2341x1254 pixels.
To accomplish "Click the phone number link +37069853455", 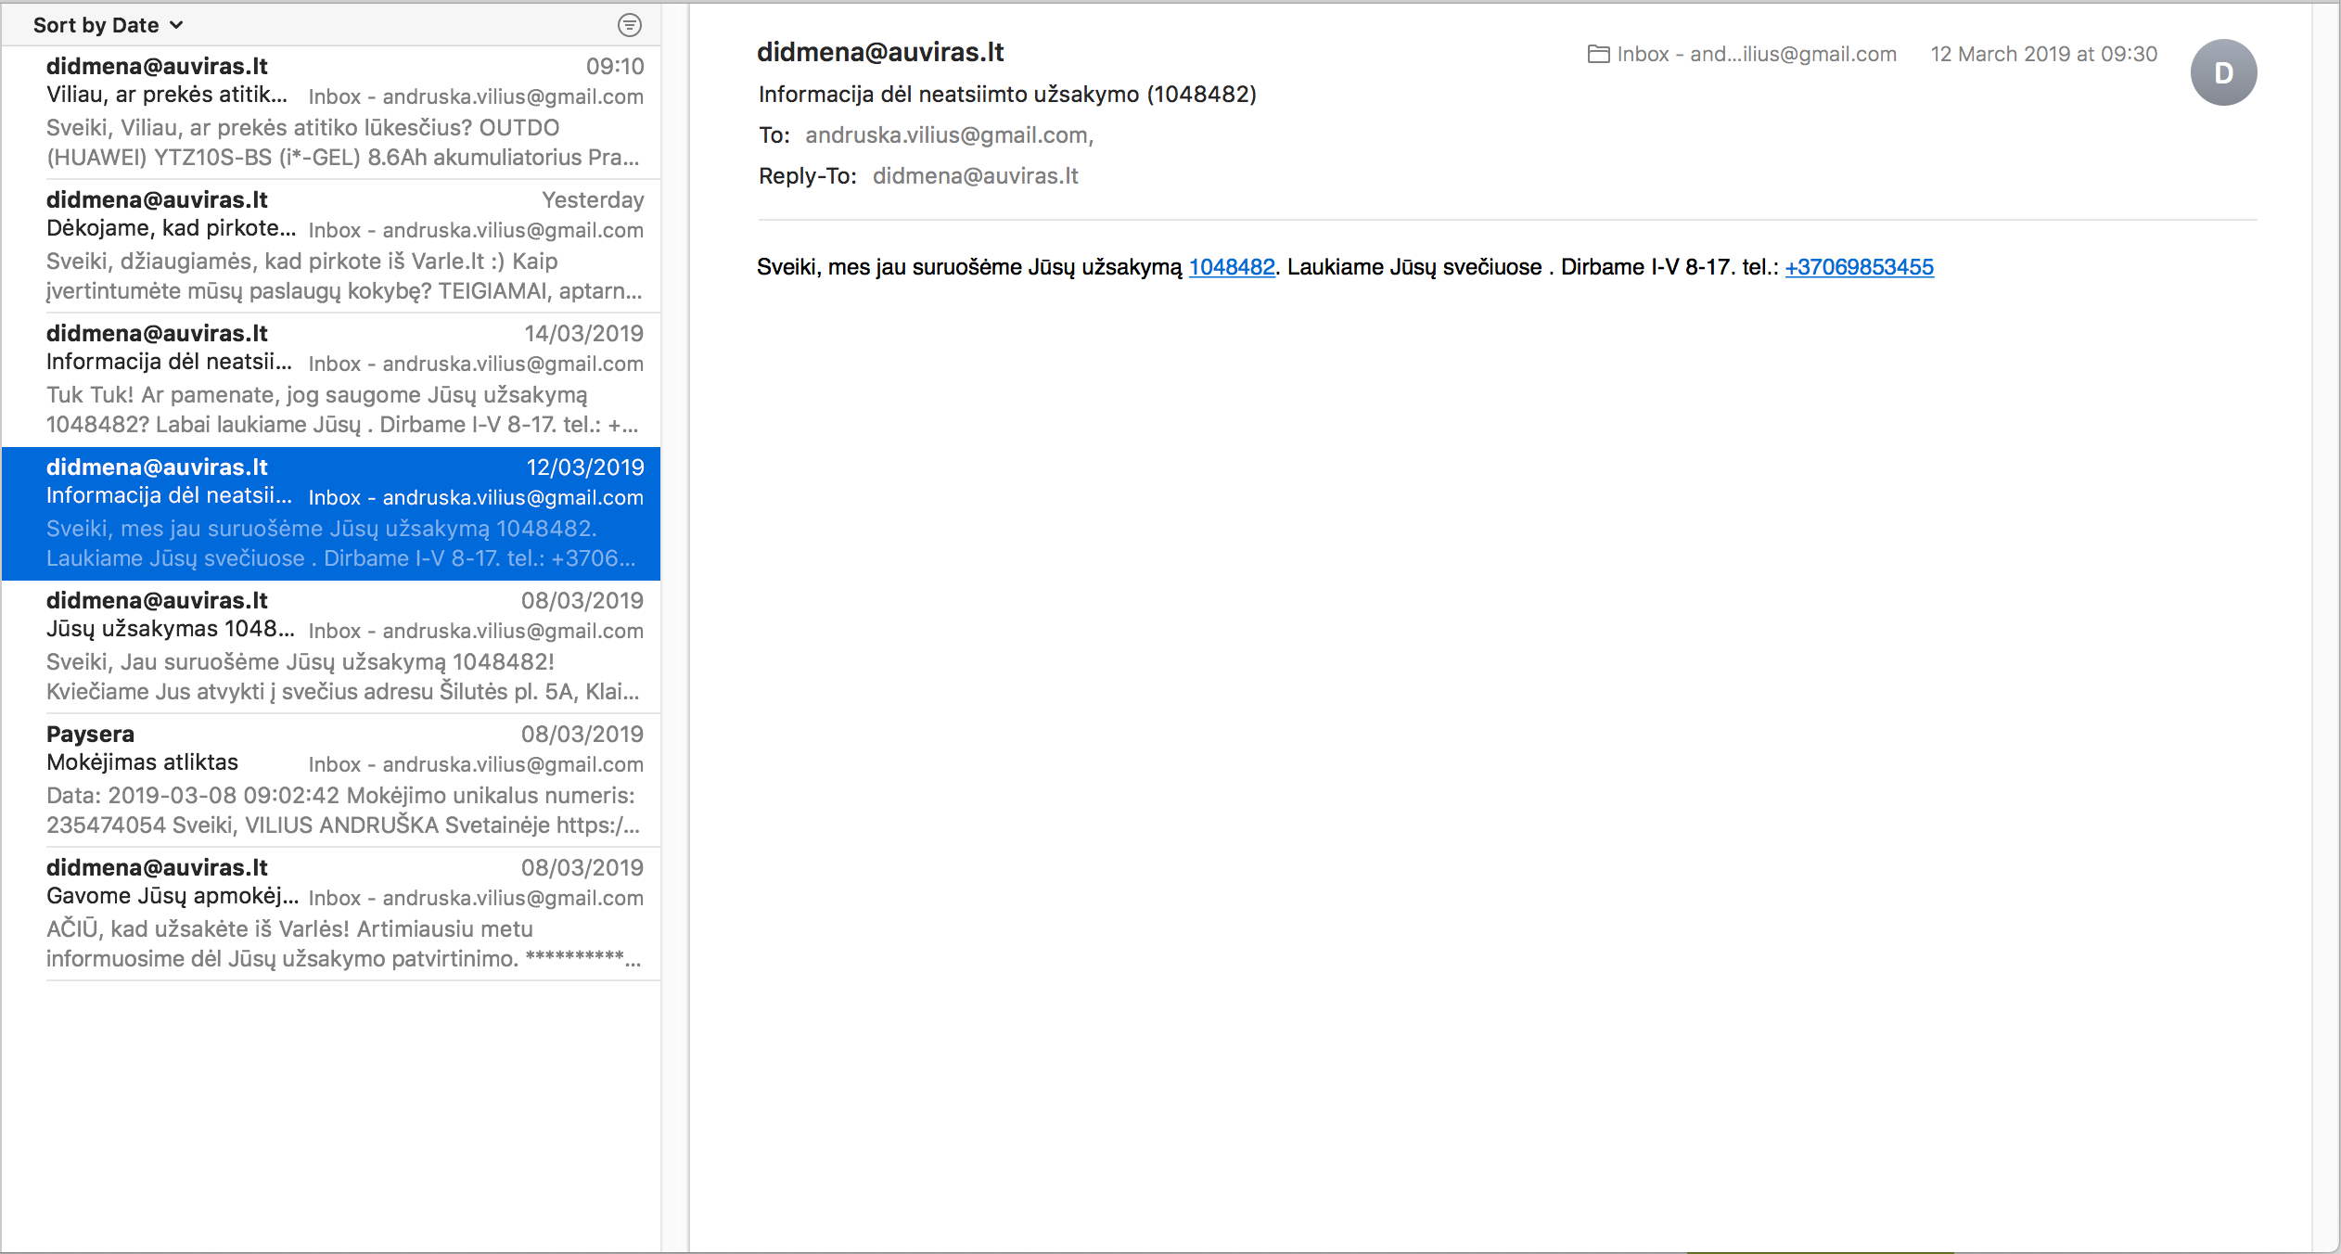I will point(1859,267).
